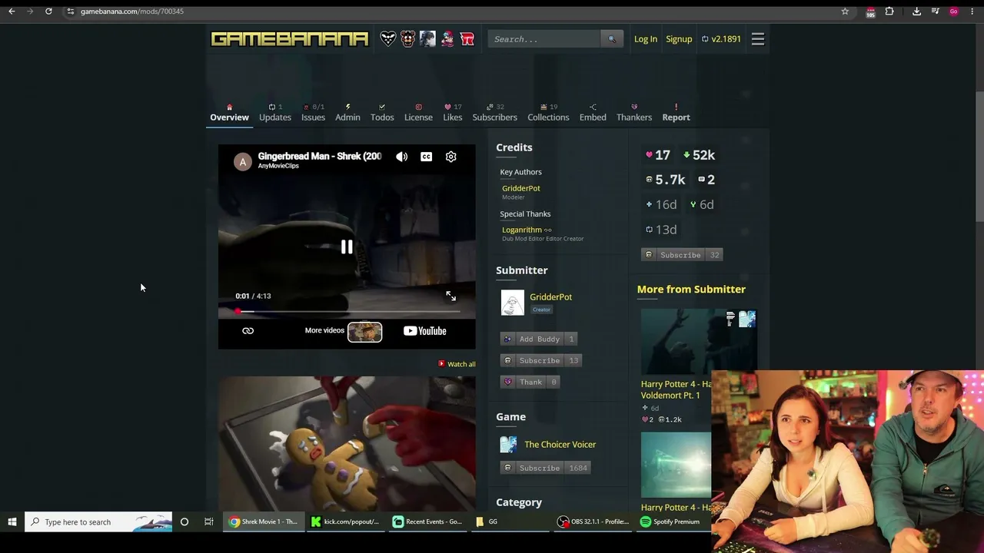Viewport: 984px width, 553px height.
Task: Open the Signup link
Action: [x=679, y=39]
